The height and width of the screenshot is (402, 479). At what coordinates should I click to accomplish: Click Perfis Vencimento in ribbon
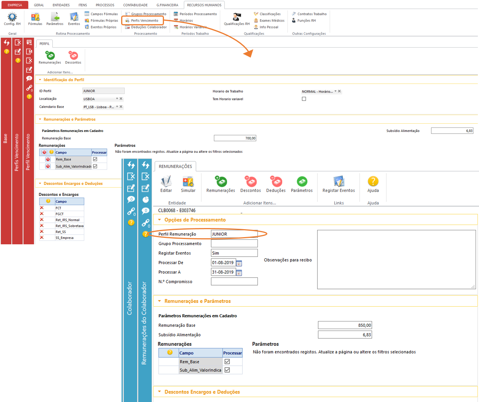tap(145, 20)
